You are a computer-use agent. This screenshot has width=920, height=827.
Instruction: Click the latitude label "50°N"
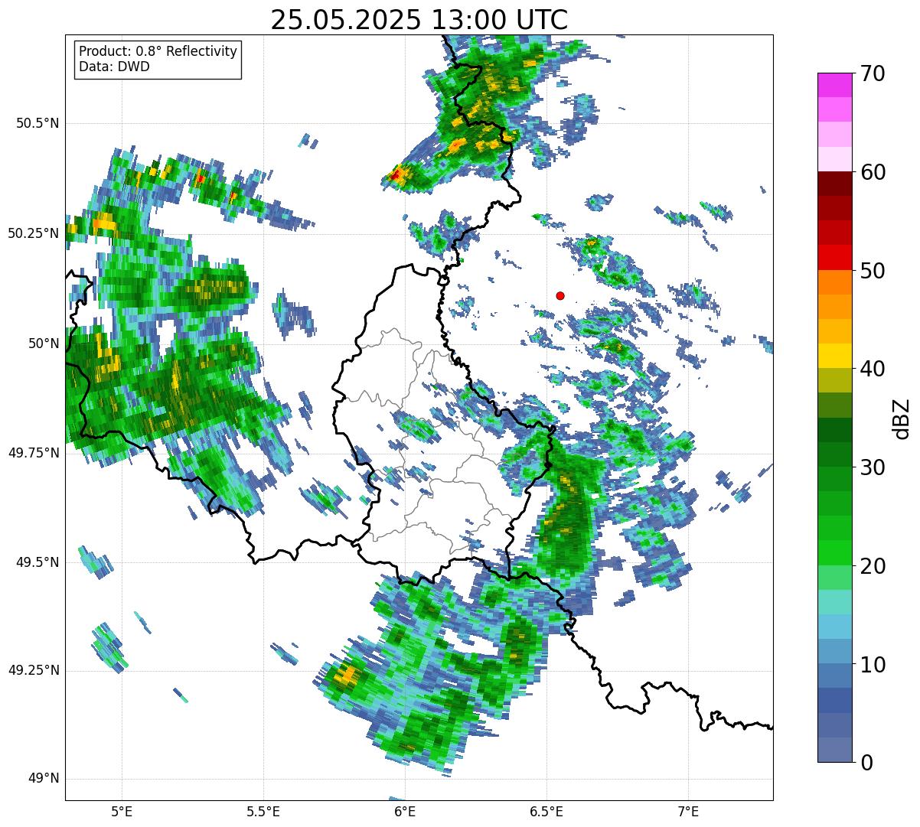click(x=43, y=343)
